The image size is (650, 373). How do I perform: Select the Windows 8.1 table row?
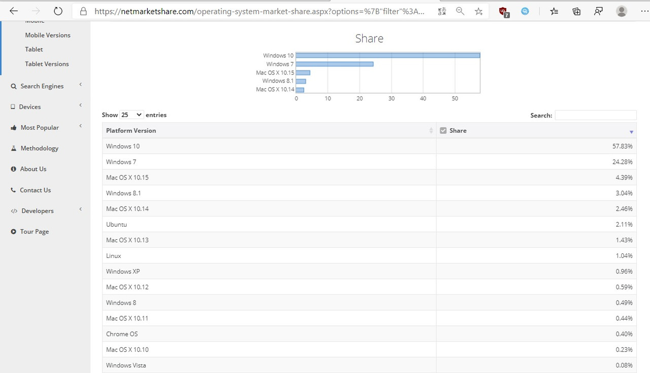(369, 193)
